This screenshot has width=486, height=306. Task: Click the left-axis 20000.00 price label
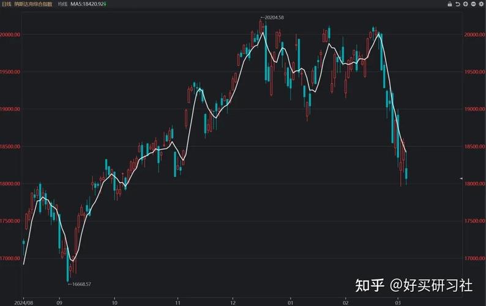[10, 34]
